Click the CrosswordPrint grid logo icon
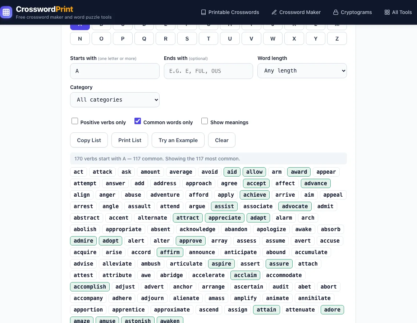 coord(6,12)
